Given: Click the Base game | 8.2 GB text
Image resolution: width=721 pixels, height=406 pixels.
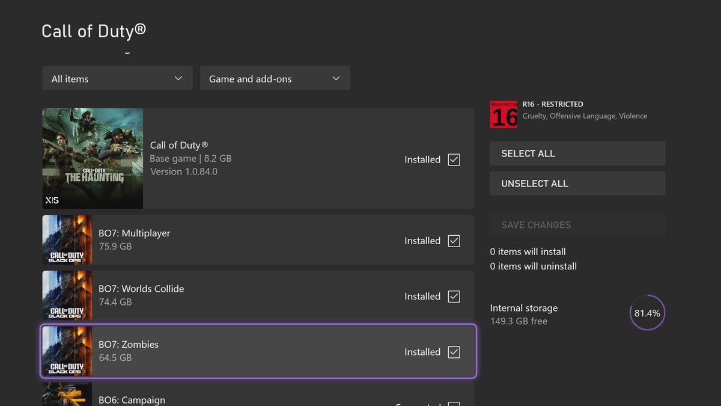Looking at the screenshot, I should 190,159.
